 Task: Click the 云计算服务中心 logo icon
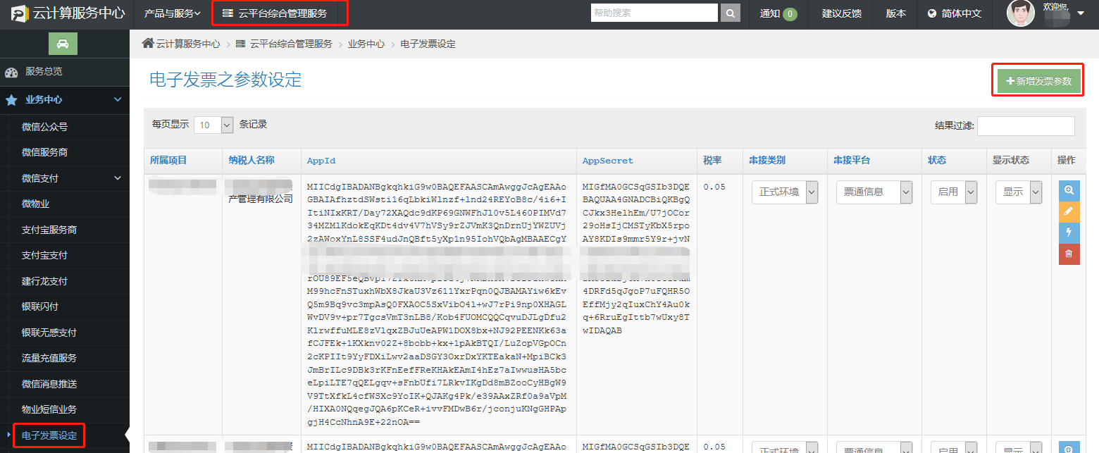[x=20, y=13]
